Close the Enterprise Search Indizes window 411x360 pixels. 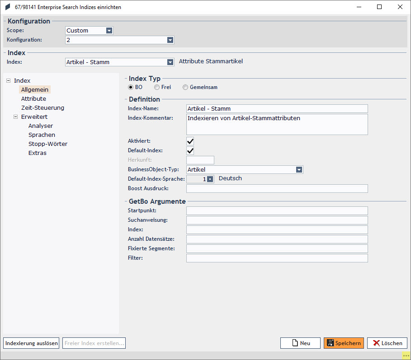pyautogui.click(x=400, y=7)
